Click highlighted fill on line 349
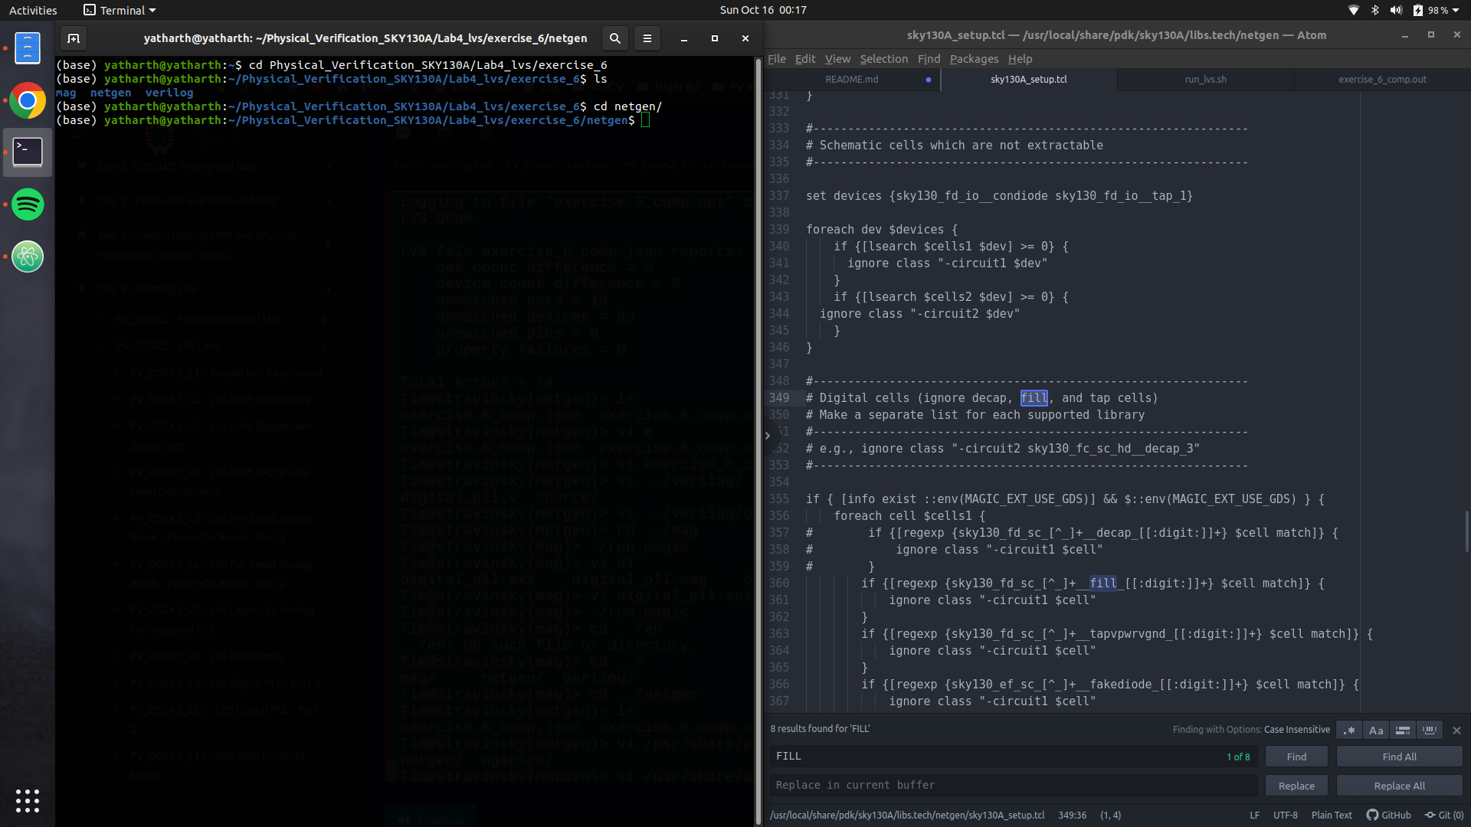The width and height of the screenshot is (1471, 827). [1034, 398]
